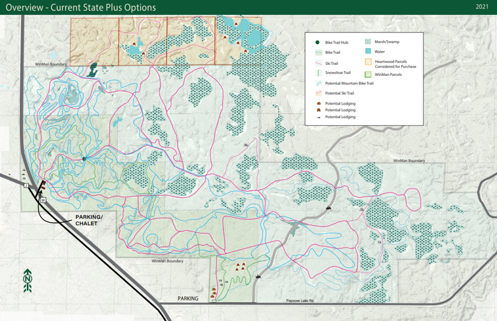Select the Snowshoe Trail legend symbol
The width and height of the screenshot is (497, 321).
pos(318,73)
